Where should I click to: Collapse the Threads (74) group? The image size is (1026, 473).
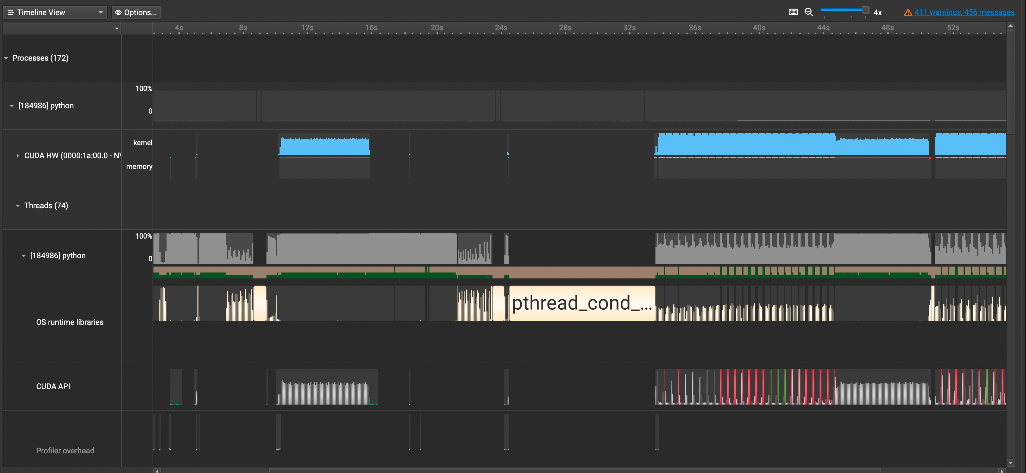coord(18,206)
